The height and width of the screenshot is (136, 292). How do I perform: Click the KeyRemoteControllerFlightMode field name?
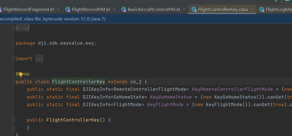pyautogui.click(x=232, y=89)
